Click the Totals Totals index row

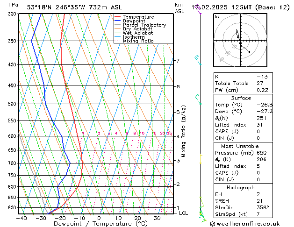[x=243, y=83]
